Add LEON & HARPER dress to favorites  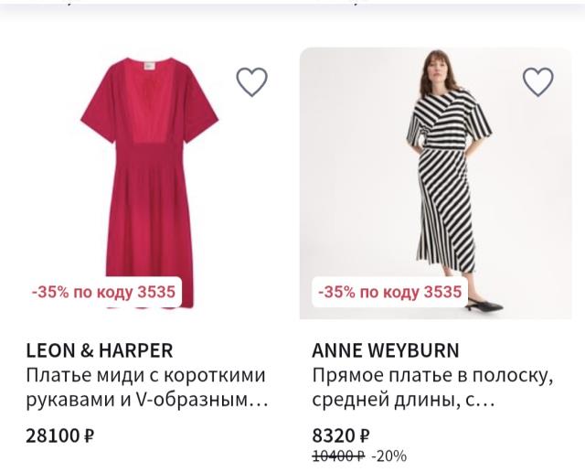251,82
